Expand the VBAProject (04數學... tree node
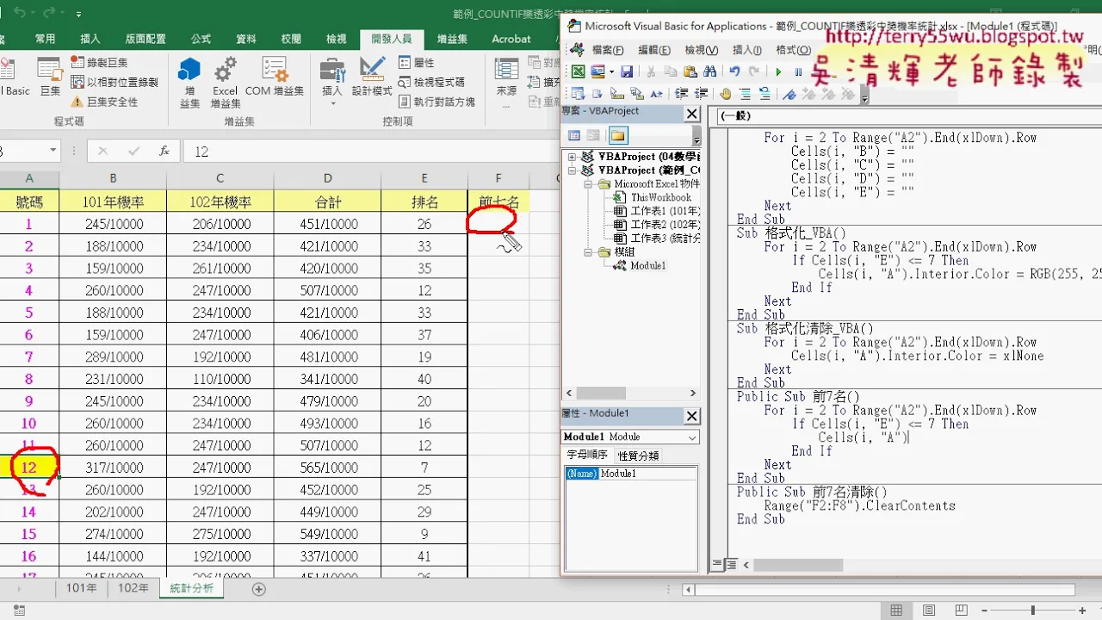The height and width of the screenshot is (620, 1102). (573, 157)
